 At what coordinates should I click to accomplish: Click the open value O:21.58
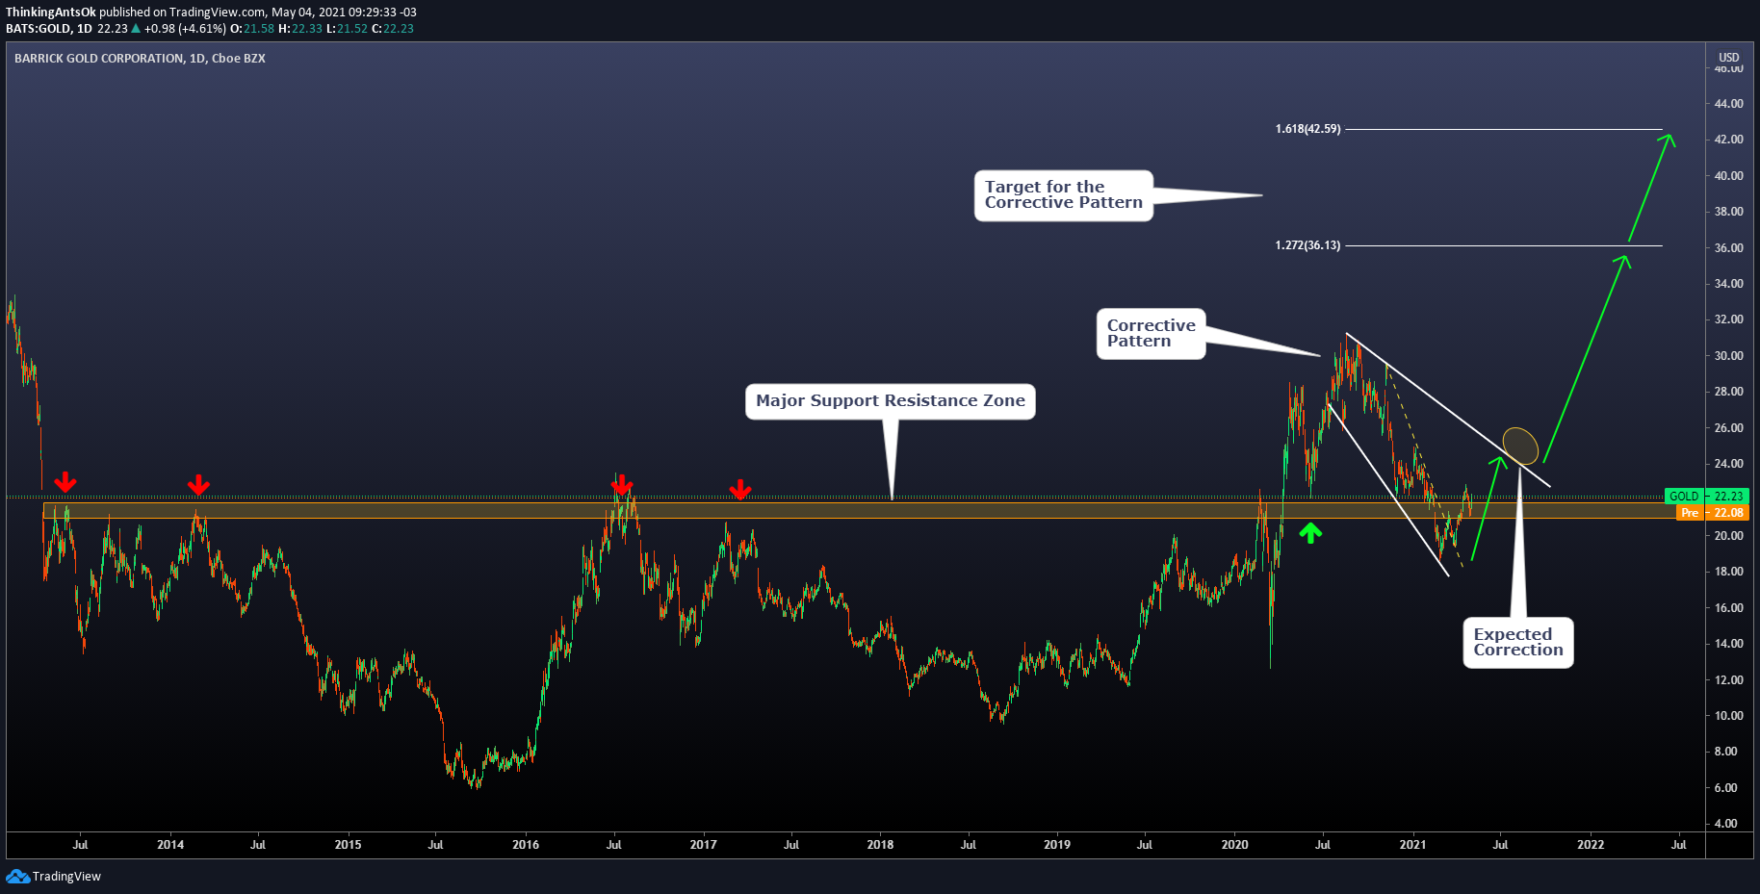(x=252, y=29)
